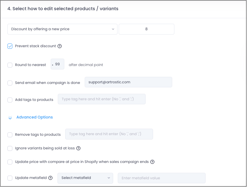Screen dimensions: 247x187
Task: Enable the Add tags to products checkbox
Action: point(10,100)
